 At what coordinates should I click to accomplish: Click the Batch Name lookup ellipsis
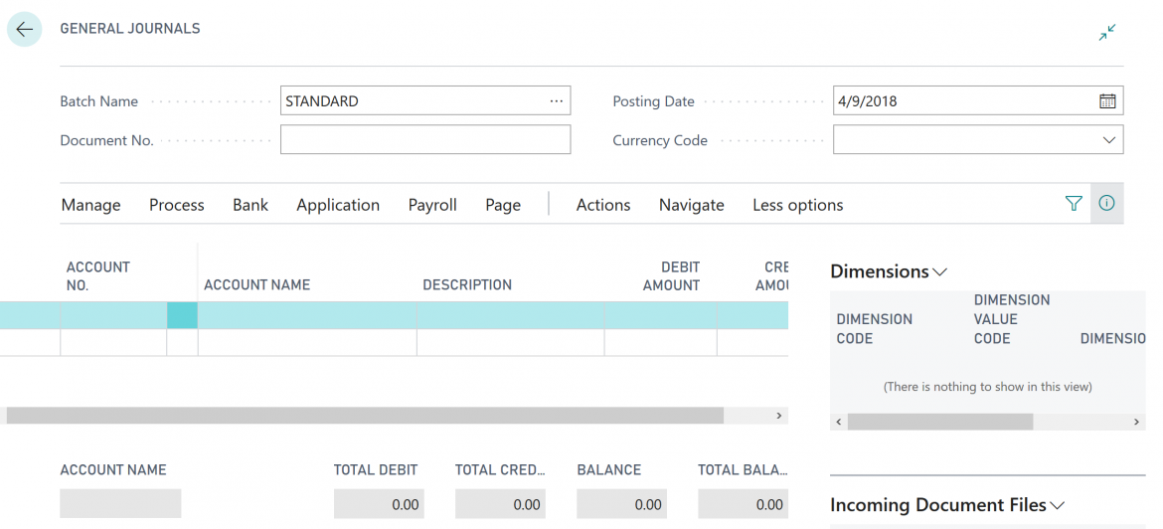coord(556,101)
